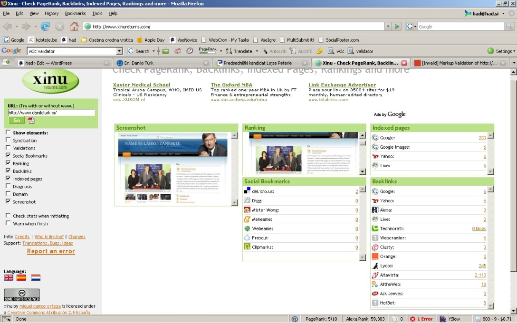This screenshot has height=323, width=517.
Task: Click the AutoLink toolbar button
Action: pos(274,51)
